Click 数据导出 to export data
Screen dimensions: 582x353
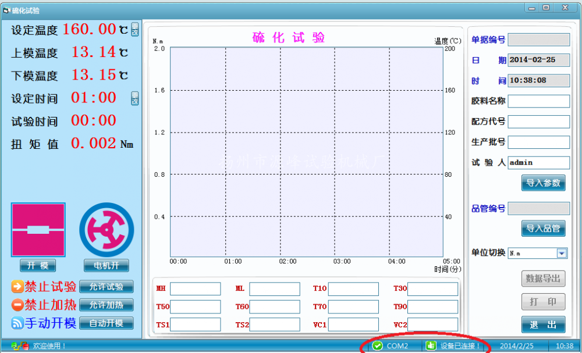pos(542,279)
